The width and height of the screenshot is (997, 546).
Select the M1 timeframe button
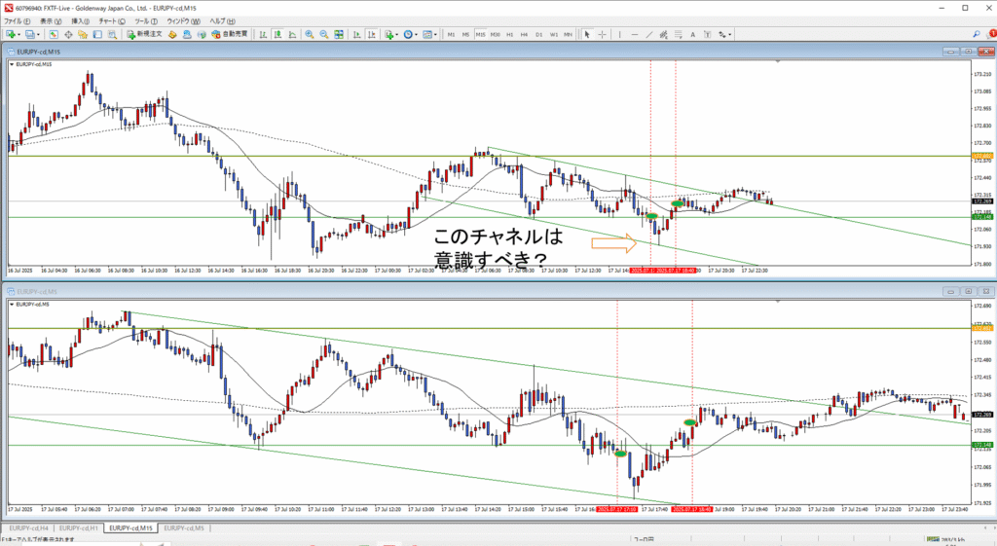[x=451, y=34]
